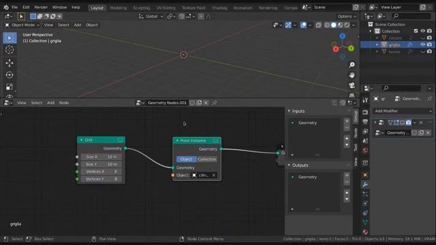Click the pan hand icon in viewport
The width and height of the screenshot is (436, 245).
[x=352, y=76]
